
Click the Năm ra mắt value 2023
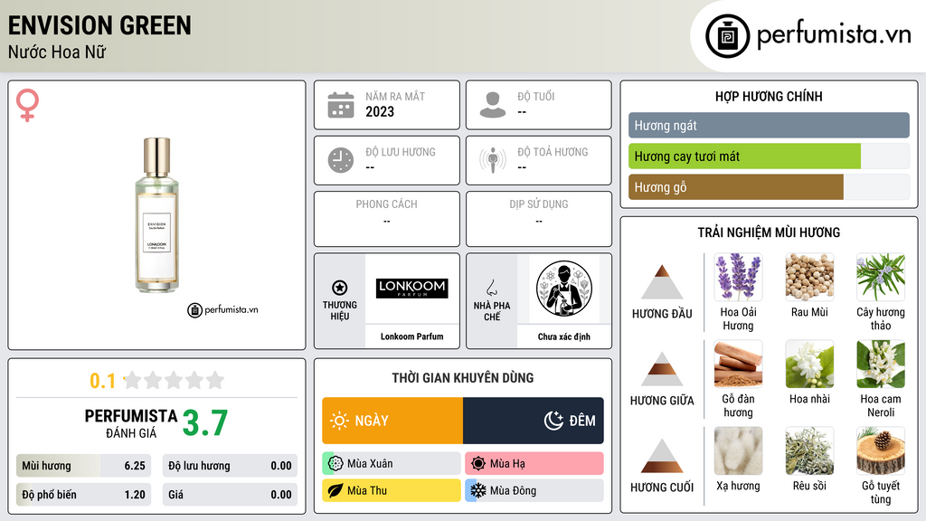click(x=380, y=111)
